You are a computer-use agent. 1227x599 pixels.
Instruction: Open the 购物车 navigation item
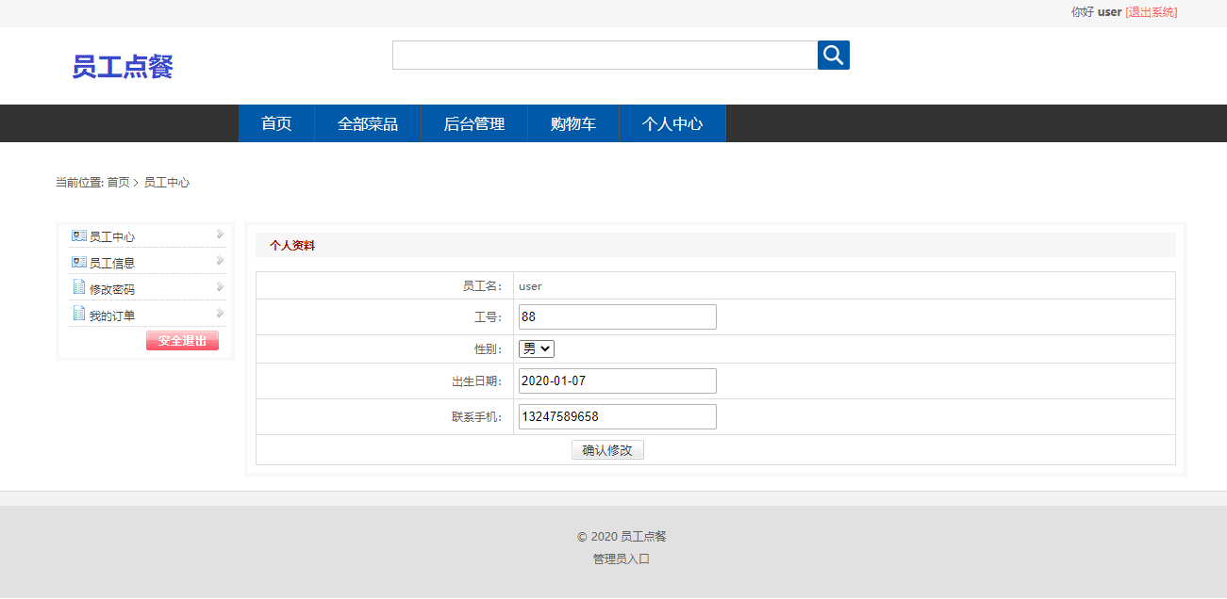pos(572,123)
